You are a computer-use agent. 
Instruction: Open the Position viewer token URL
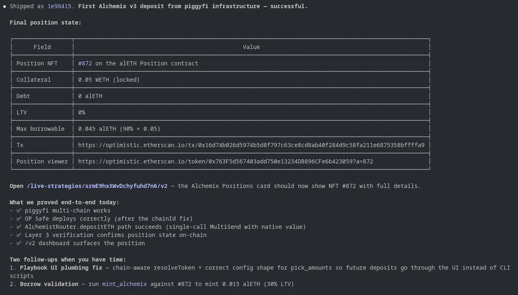point(226,162)
